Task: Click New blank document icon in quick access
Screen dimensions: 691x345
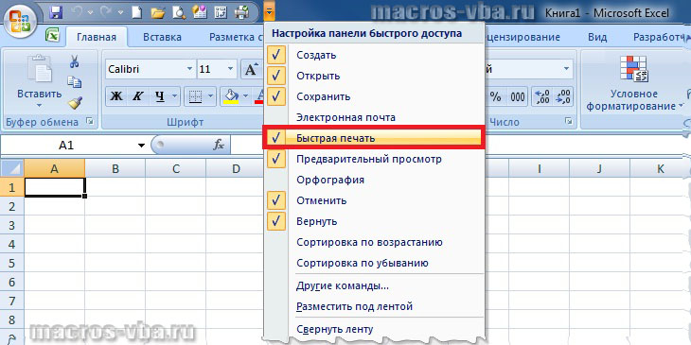Action: click(x=137, y=13)
